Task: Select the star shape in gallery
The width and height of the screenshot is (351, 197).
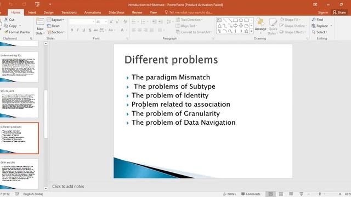Action: [x=246, y=31]
